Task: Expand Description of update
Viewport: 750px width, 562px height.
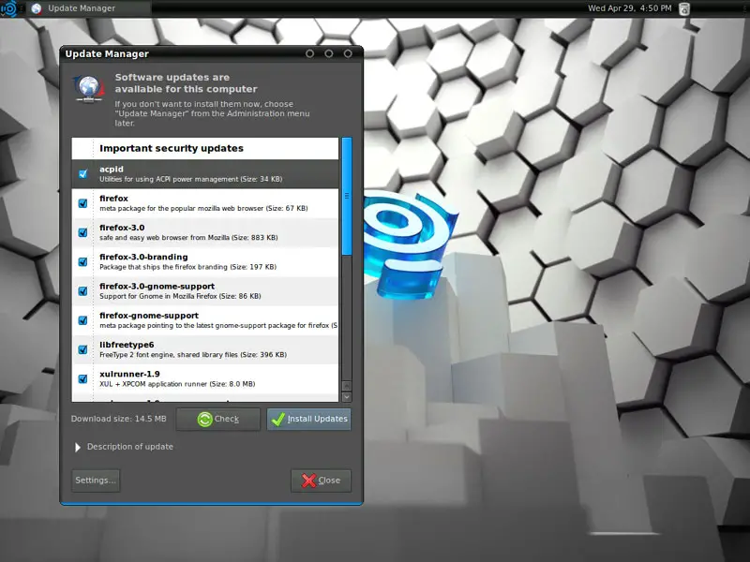Action: point(78,447)
